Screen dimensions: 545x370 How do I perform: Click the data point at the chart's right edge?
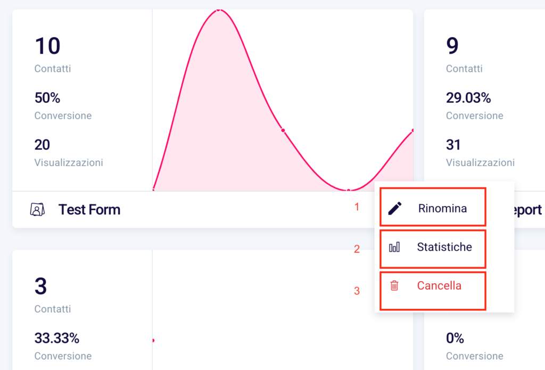[412, 130]
